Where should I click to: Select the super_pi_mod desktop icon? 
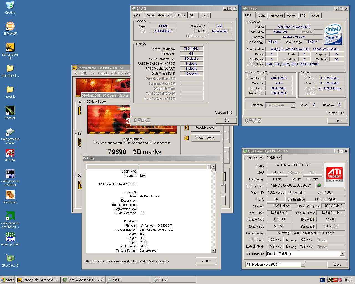10,239
